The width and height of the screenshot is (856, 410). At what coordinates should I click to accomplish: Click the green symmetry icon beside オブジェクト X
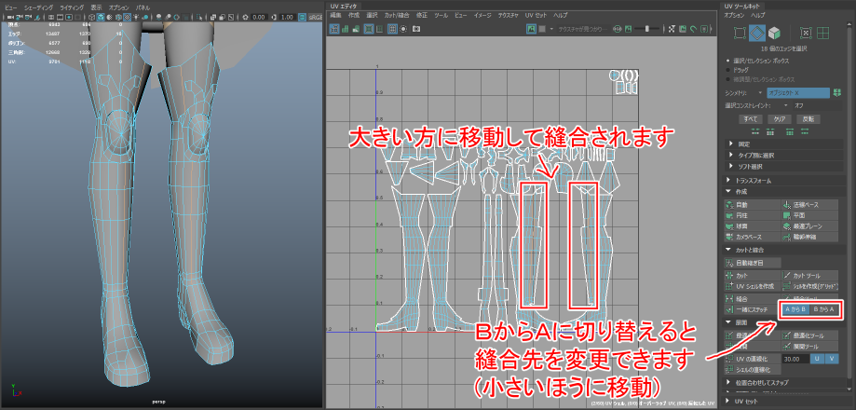point(836,92)
